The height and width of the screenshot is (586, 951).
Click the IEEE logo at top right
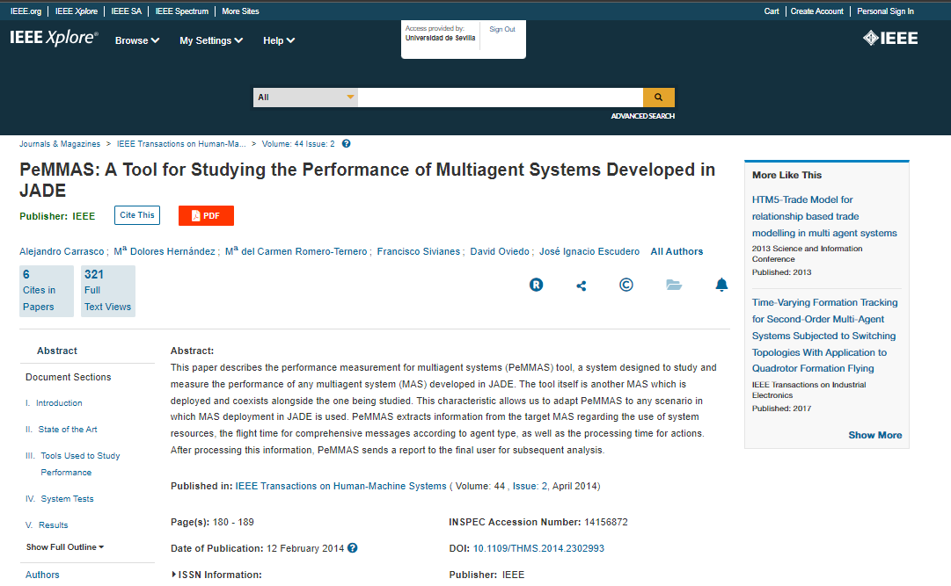click(x=889, y=38)
